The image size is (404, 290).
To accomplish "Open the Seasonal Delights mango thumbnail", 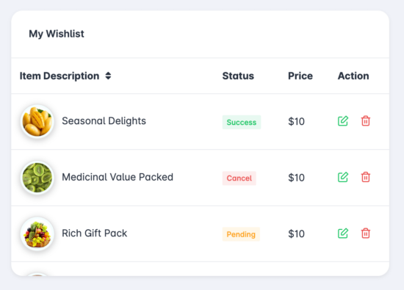I will 37,121.
